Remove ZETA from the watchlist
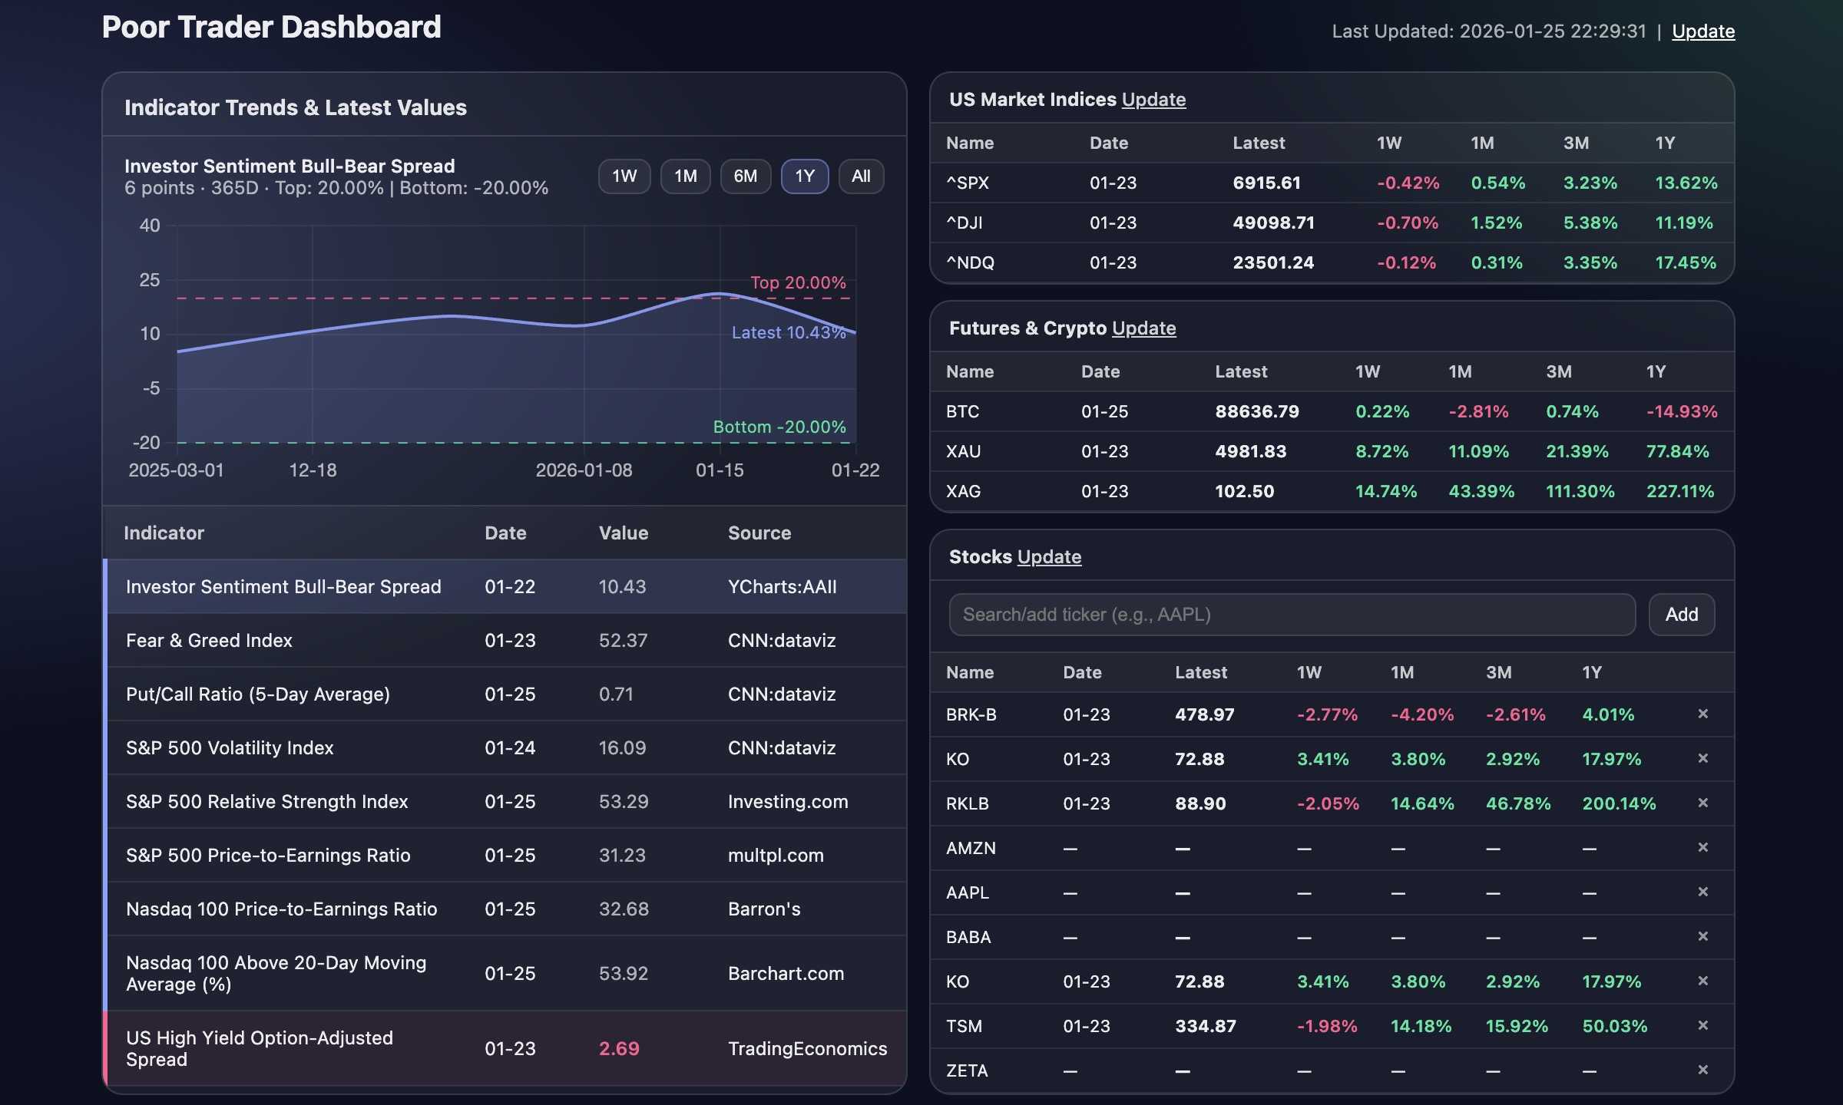 1702,1070
